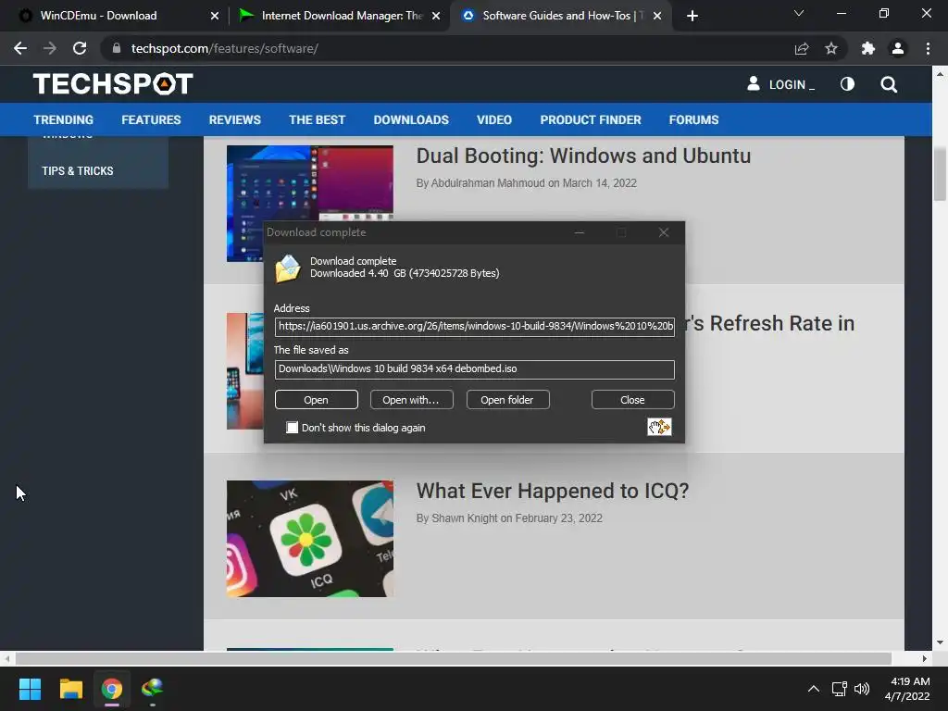
Task: Open the FORUMS nav item
Action: click(693, 119)
